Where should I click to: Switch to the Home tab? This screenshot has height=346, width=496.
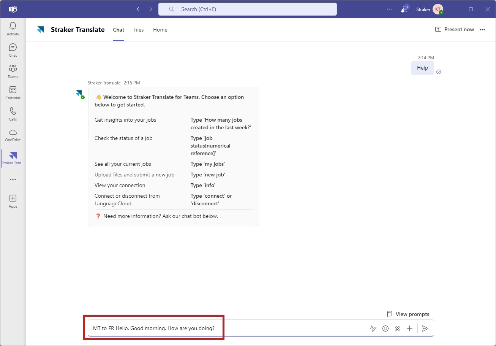point(160,30)
